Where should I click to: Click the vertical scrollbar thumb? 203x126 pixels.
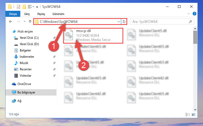click(x=195, y=37)
